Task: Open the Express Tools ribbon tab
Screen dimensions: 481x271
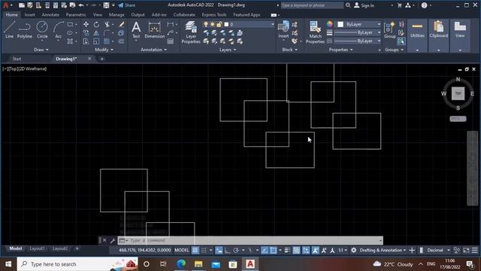Action: tap(213, 15)
